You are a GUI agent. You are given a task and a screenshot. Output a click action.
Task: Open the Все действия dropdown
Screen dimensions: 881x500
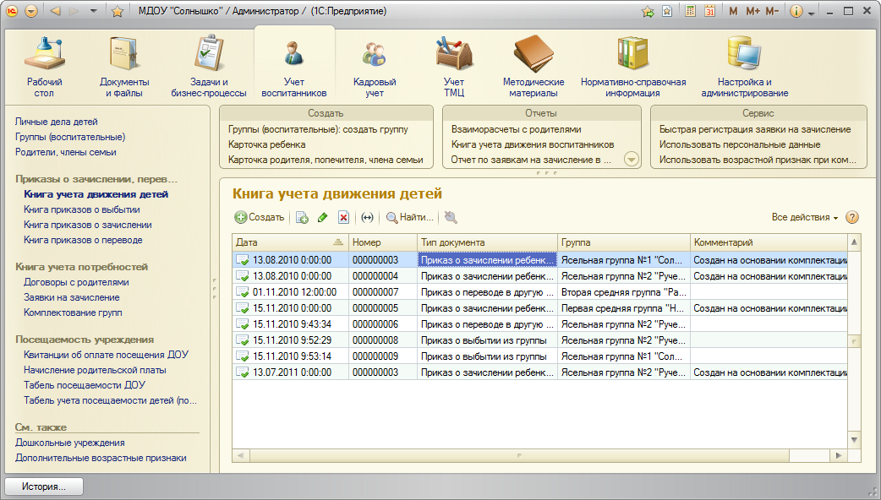(804, 217)
